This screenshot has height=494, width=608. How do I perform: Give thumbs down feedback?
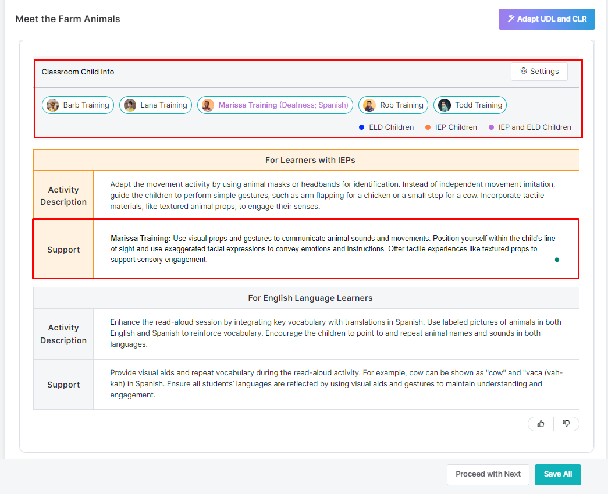pyautogui.click(x=566, y=424)
